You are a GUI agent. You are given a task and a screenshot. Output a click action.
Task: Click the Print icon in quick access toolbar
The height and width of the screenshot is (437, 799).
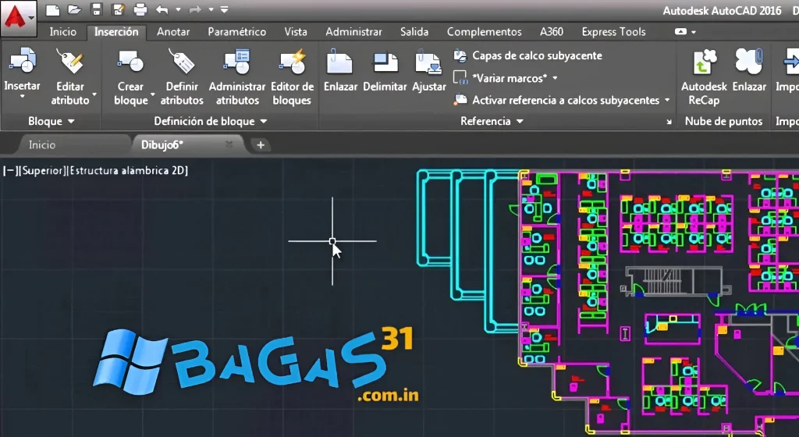click(x=140, y=9)
